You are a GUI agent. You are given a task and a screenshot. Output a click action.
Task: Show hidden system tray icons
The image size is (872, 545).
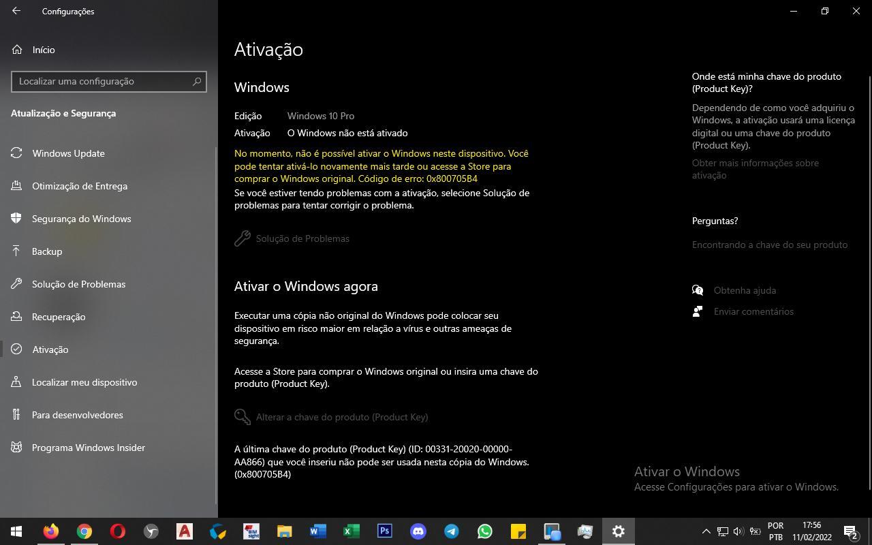click(x=706, y=531)
